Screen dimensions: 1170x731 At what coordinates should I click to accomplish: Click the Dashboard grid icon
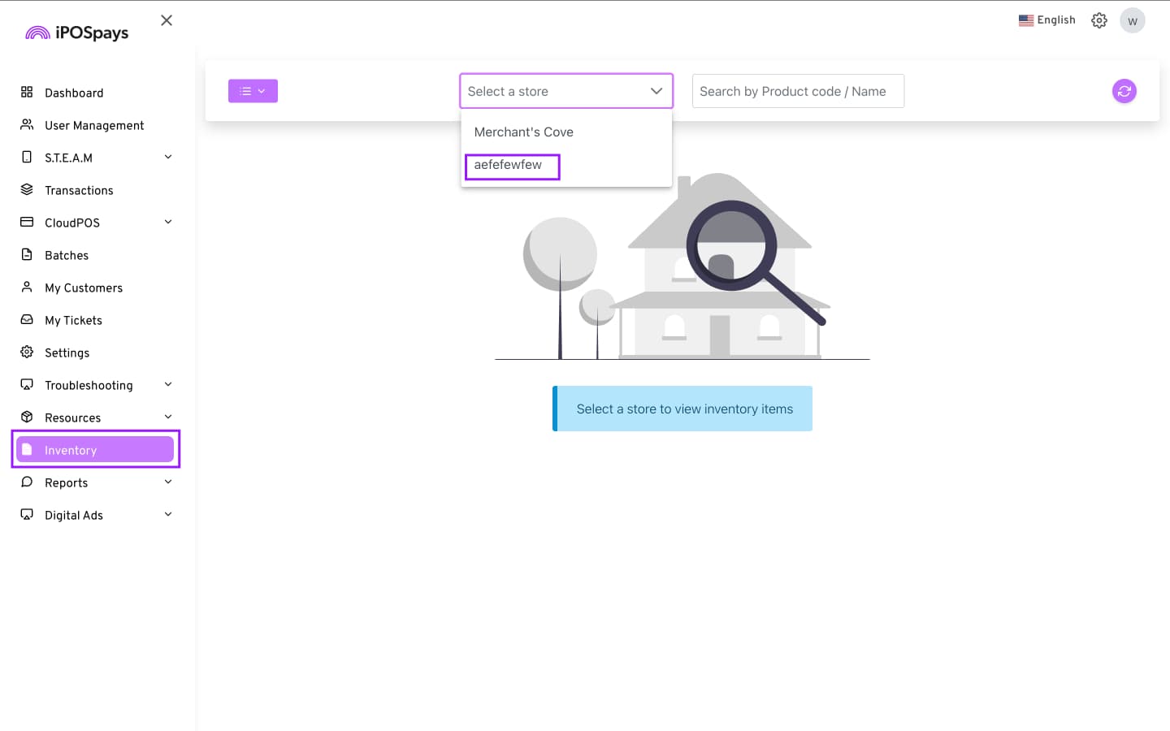pyautogui.click(x=27, y=93)
